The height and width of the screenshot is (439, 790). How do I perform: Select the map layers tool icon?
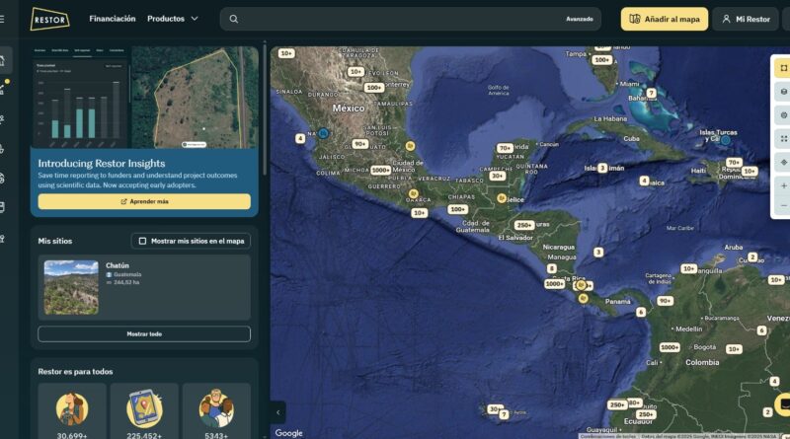tap(783, 91)
